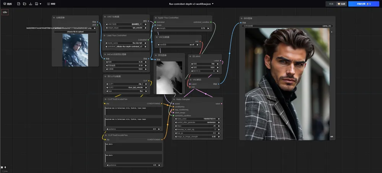Click UNET加载器 模型 output port
Image resolution: width=382 pixels, height=173 pixels.
coord(148,21)
